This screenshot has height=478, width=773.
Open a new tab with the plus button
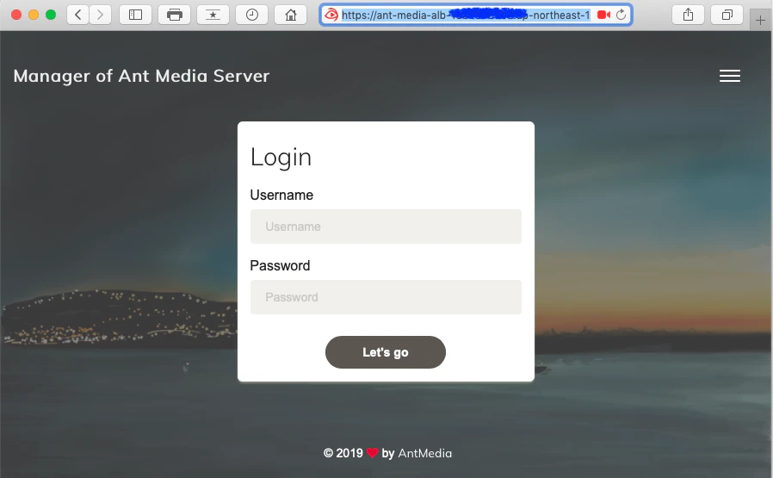coord(760,20)
